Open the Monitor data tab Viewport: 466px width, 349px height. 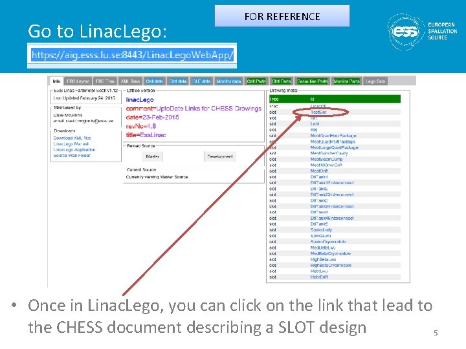coord(229,81)
